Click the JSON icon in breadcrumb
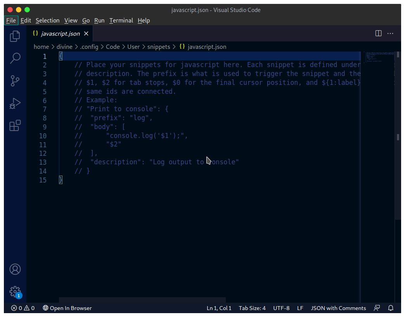The height and width of the screenshot is (317, 405). [x=182, y=47]
